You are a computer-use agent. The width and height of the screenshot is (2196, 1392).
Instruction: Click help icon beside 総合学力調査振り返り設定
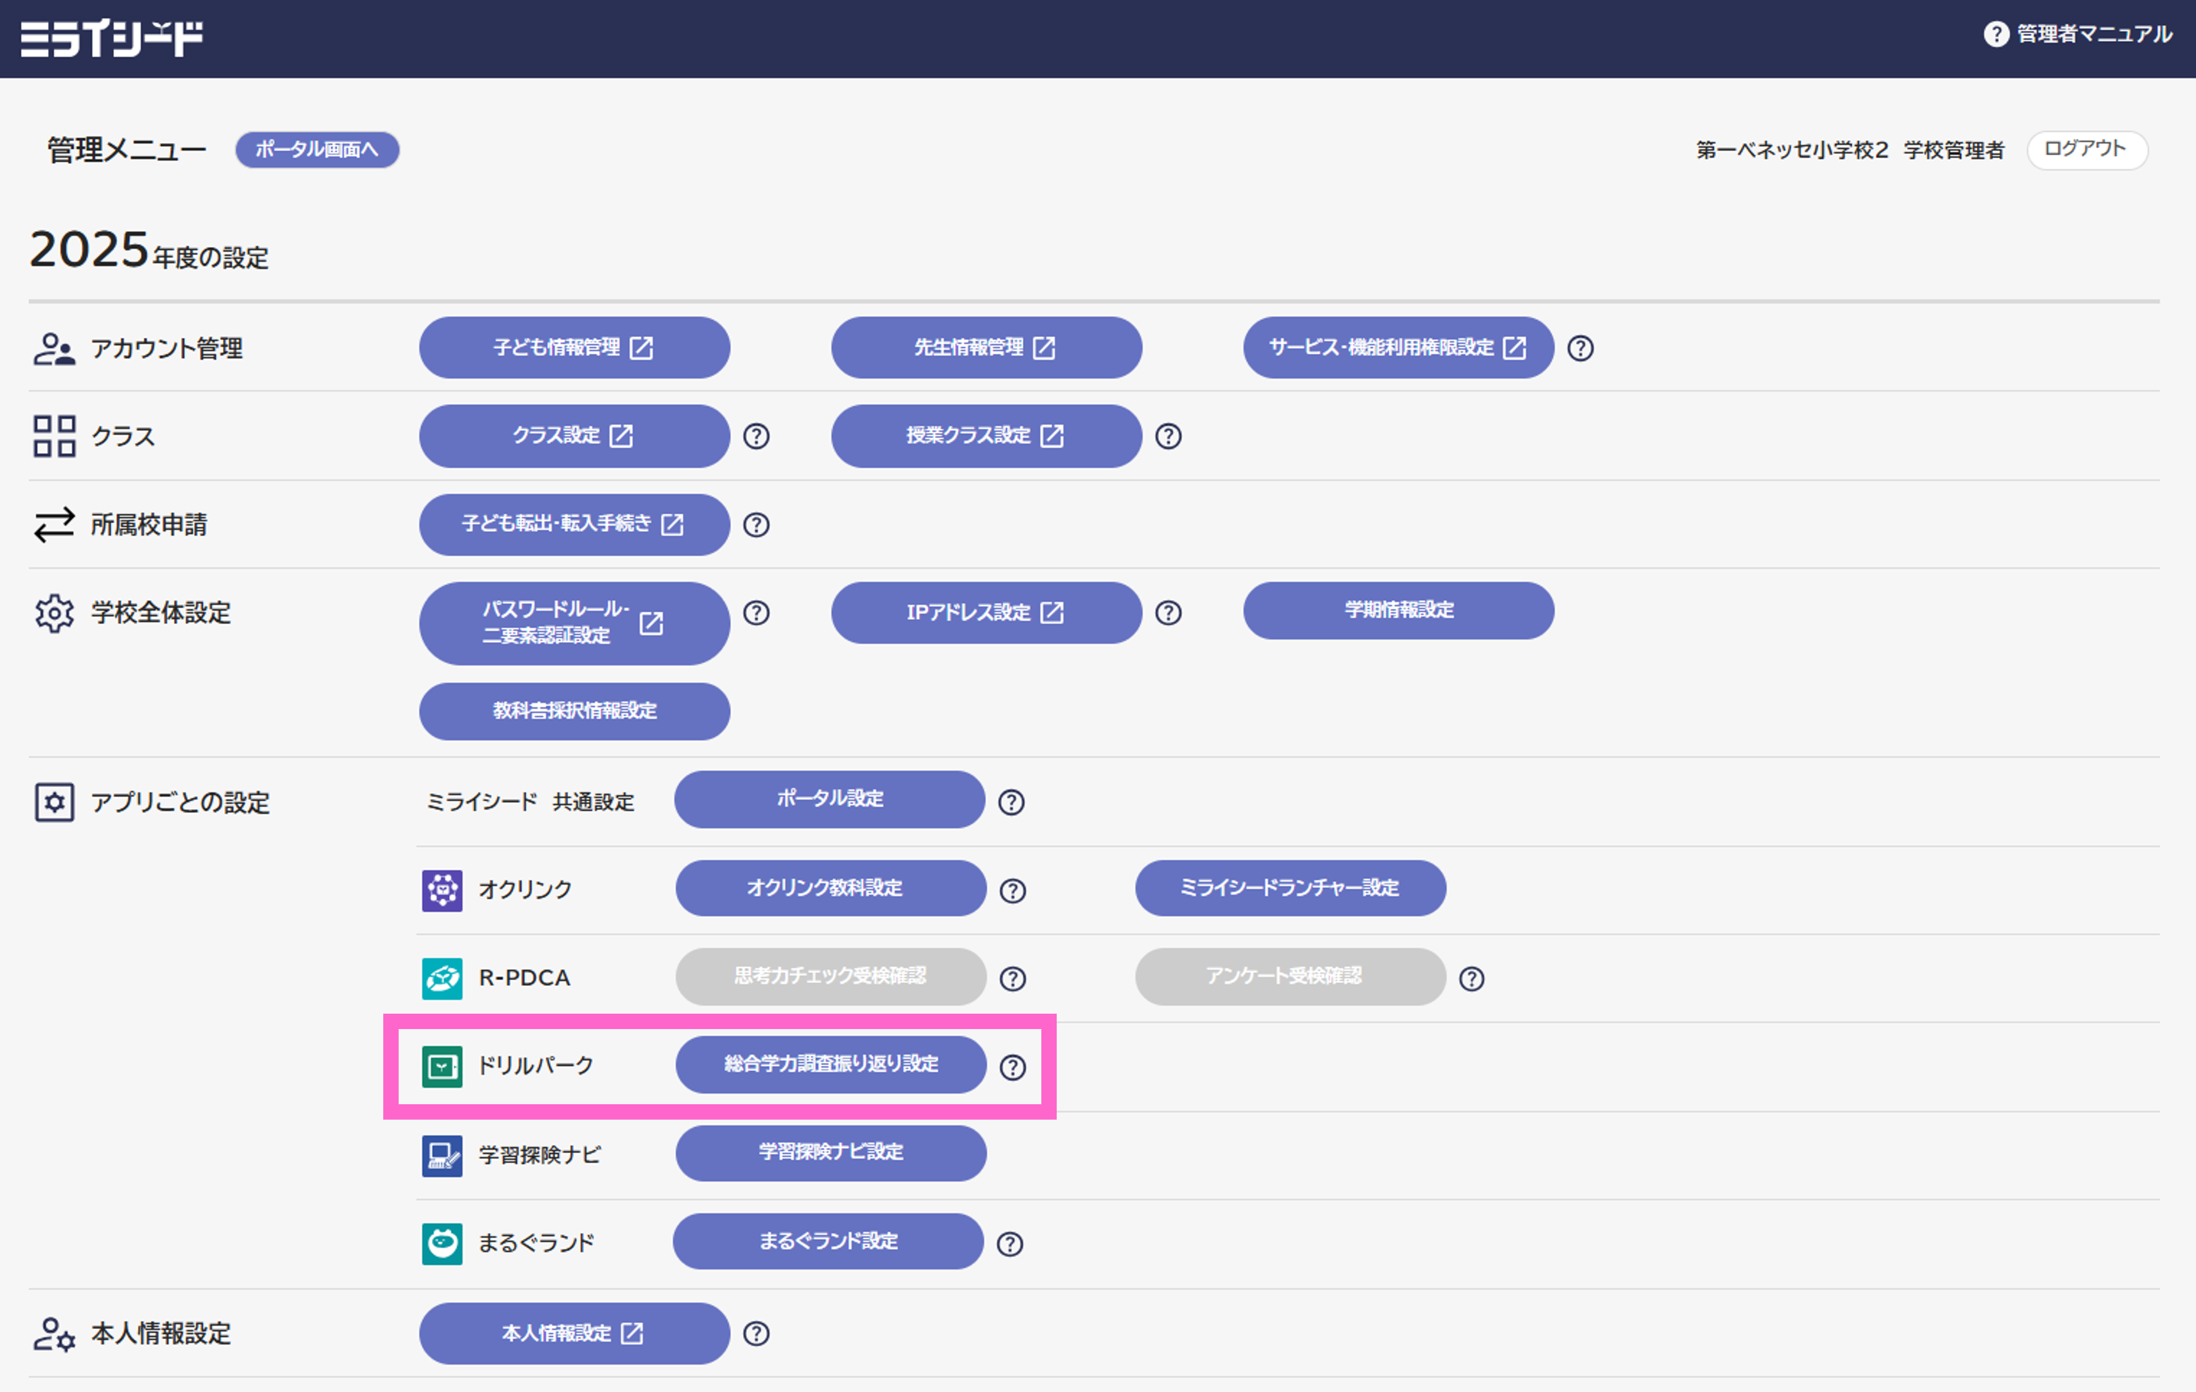pos(1012,1067)
